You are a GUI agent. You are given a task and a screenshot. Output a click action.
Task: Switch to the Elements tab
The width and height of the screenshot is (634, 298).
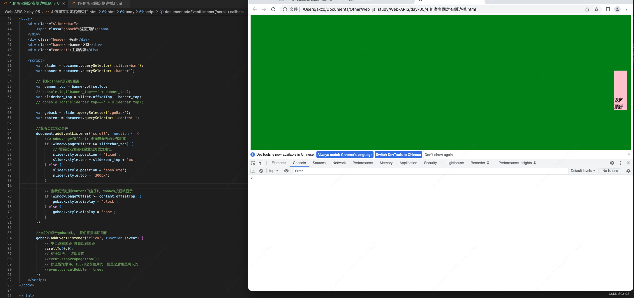pyautogui.click(x=279, y=163)
